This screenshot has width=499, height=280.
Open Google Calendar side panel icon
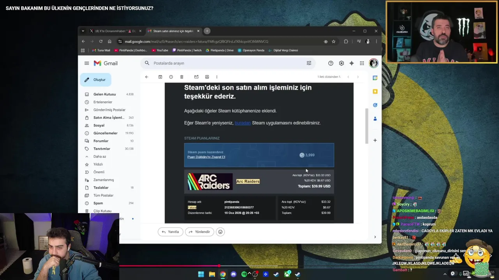click(375, 78)
